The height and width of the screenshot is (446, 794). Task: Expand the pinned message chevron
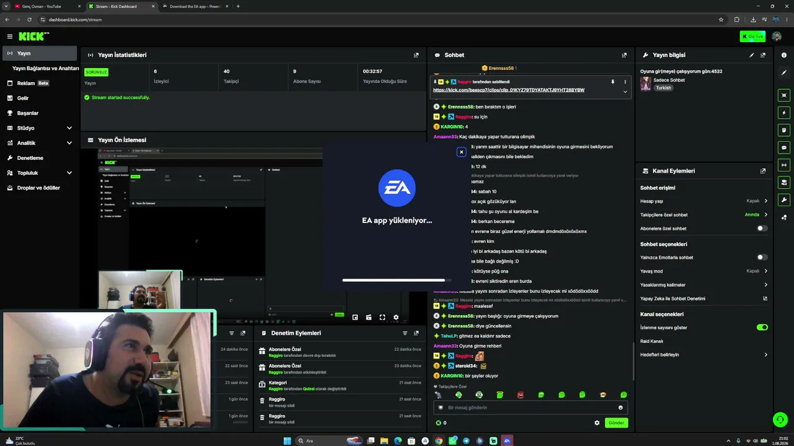pos(625,92)
